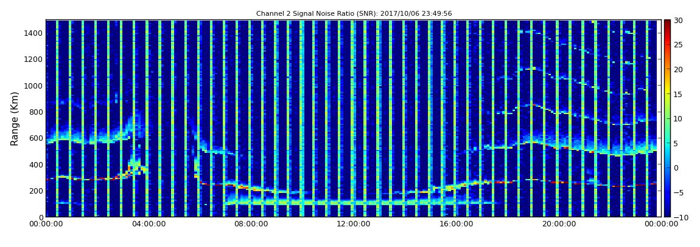Image resolution: width=700 pixels, height=247 pixels.
Task: Click the 16:00:00 x-axis time label
Action: pyautogui.click(x=457, y=225)
